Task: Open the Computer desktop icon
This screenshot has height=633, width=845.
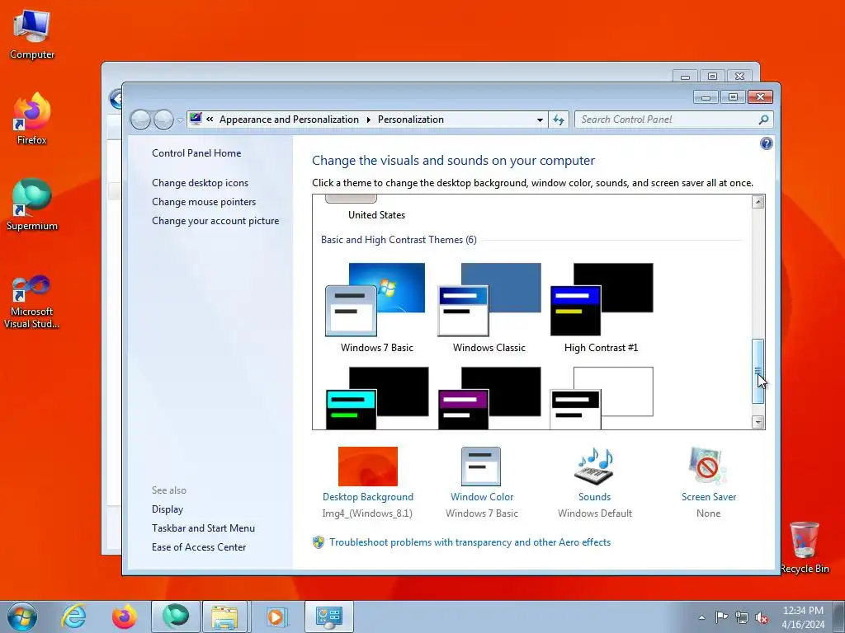Action: click(x=32, y=35)
